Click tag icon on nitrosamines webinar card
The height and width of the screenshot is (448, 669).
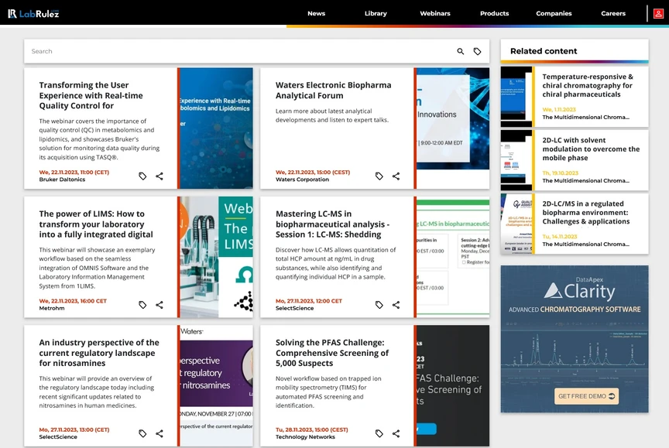point(142,433)
